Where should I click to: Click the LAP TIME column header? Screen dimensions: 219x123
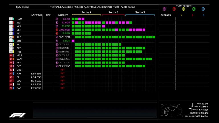(36, 15)
